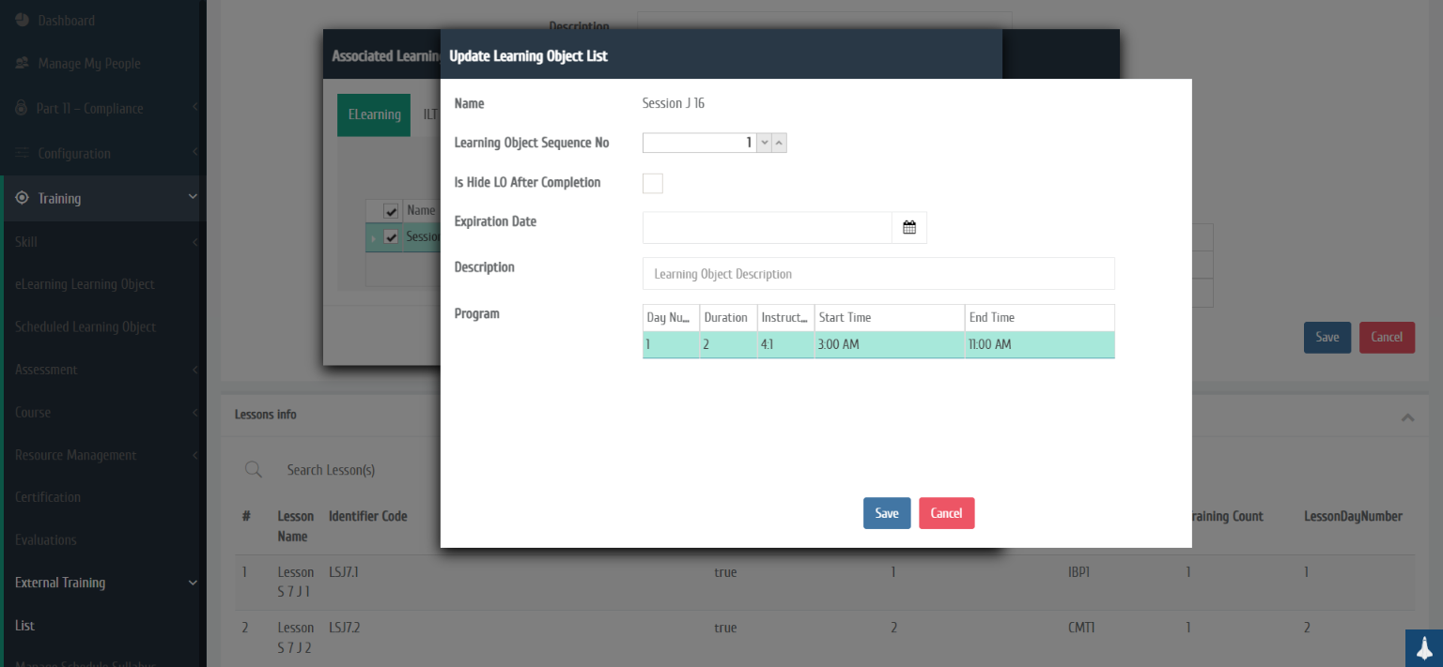Uncheck the Session row checkbox
This screenshot has width=1443, height=667.
(392, 237)
